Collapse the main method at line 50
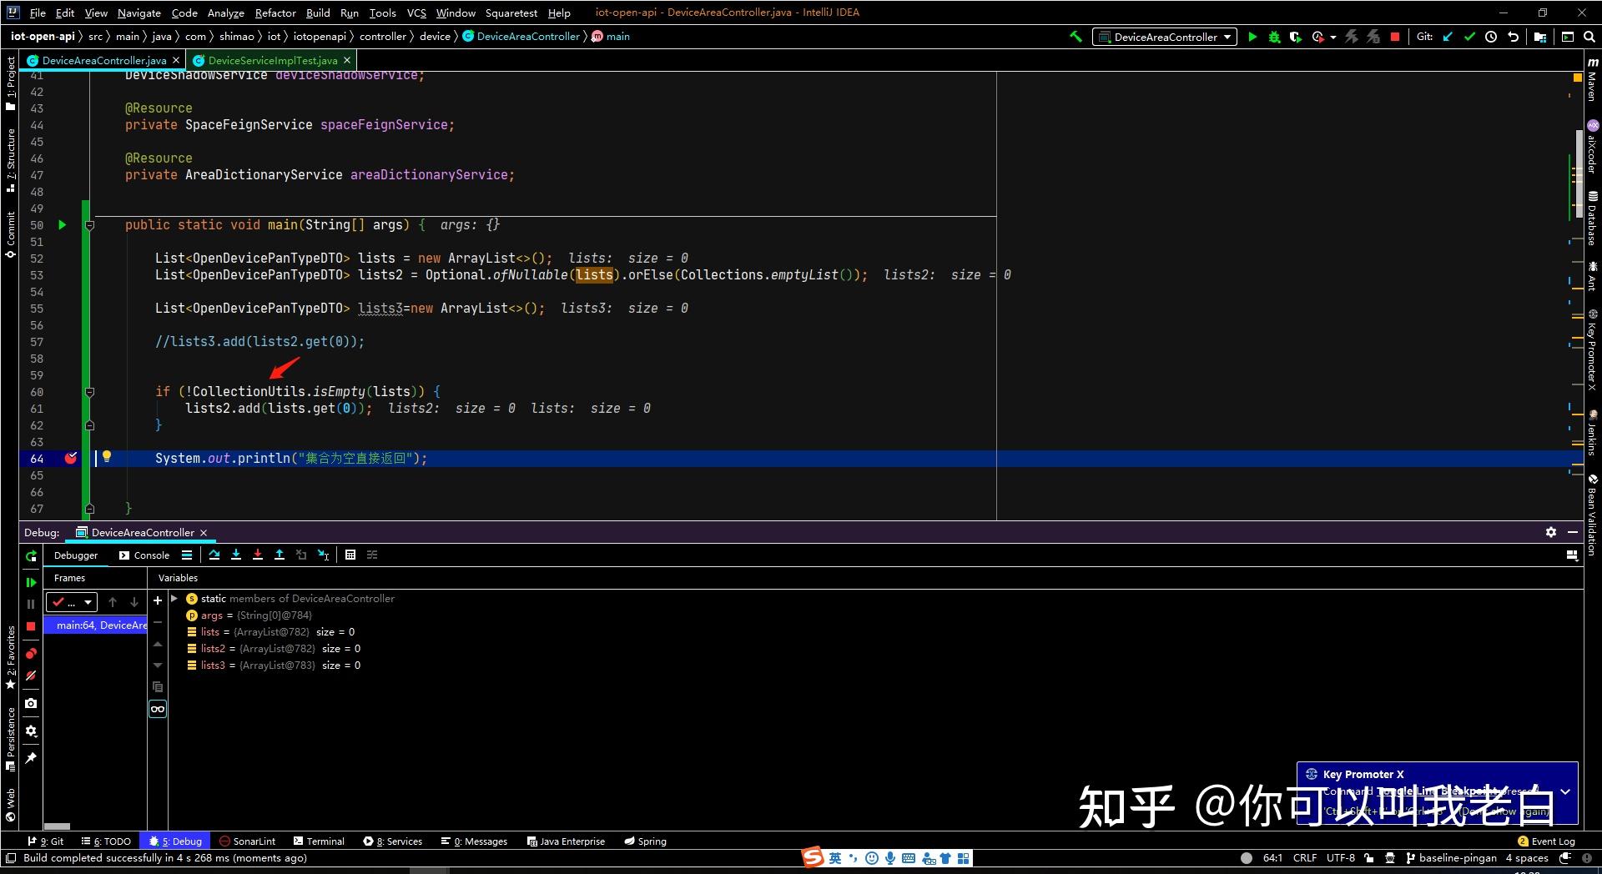The width and height of the screenshot is (1602, 874). (x=90, y=225)
